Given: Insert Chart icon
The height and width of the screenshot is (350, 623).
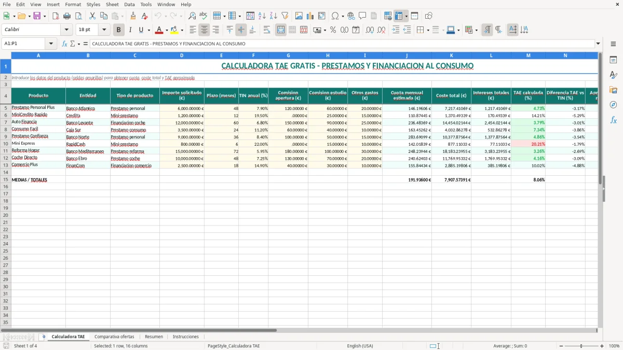Looking at the screenshot, I should point(310,16).
